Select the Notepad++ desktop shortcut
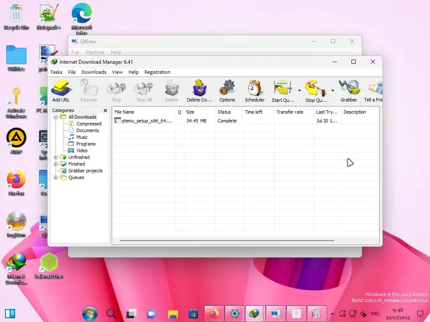This screenshot has height=322, width=430. pyautogui.click(x=49, y=17)
